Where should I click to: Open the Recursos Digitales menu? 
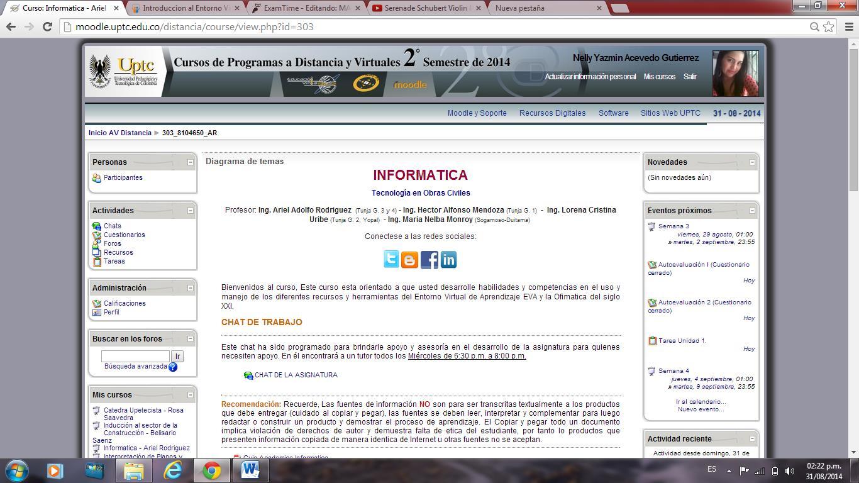tap(552, 113)
